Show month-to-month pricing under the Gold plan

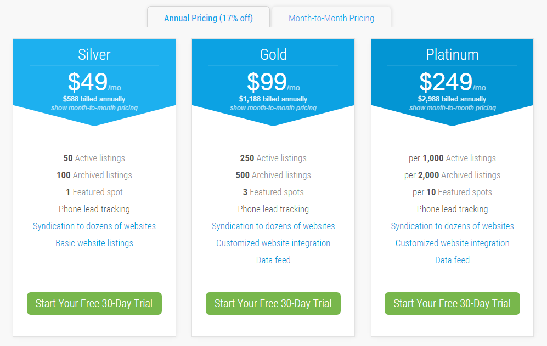point(273,107)
